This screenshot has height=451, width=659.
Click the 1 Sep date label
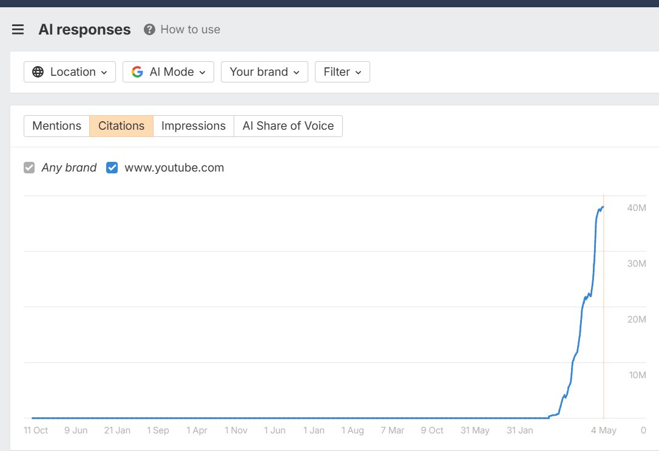tap(158, 430)
